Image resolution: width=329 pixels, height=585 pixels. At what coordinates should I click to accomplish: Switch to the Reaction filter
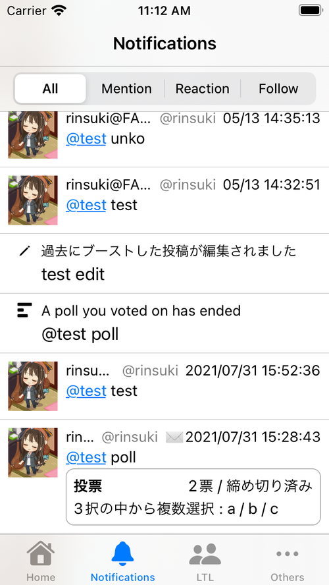pos(202,88)
